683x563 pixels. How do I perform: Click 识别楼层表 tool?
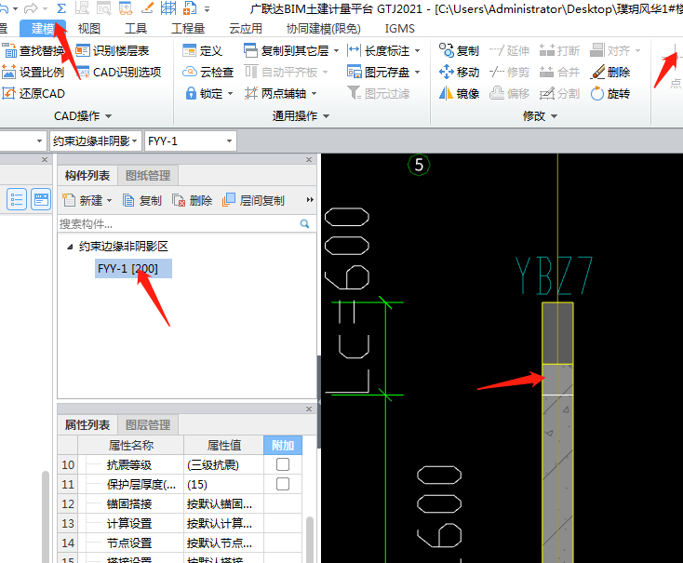(113, 51)
